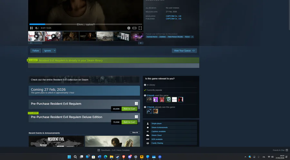Open the CAPCOM developer link

tap(173, 16)
